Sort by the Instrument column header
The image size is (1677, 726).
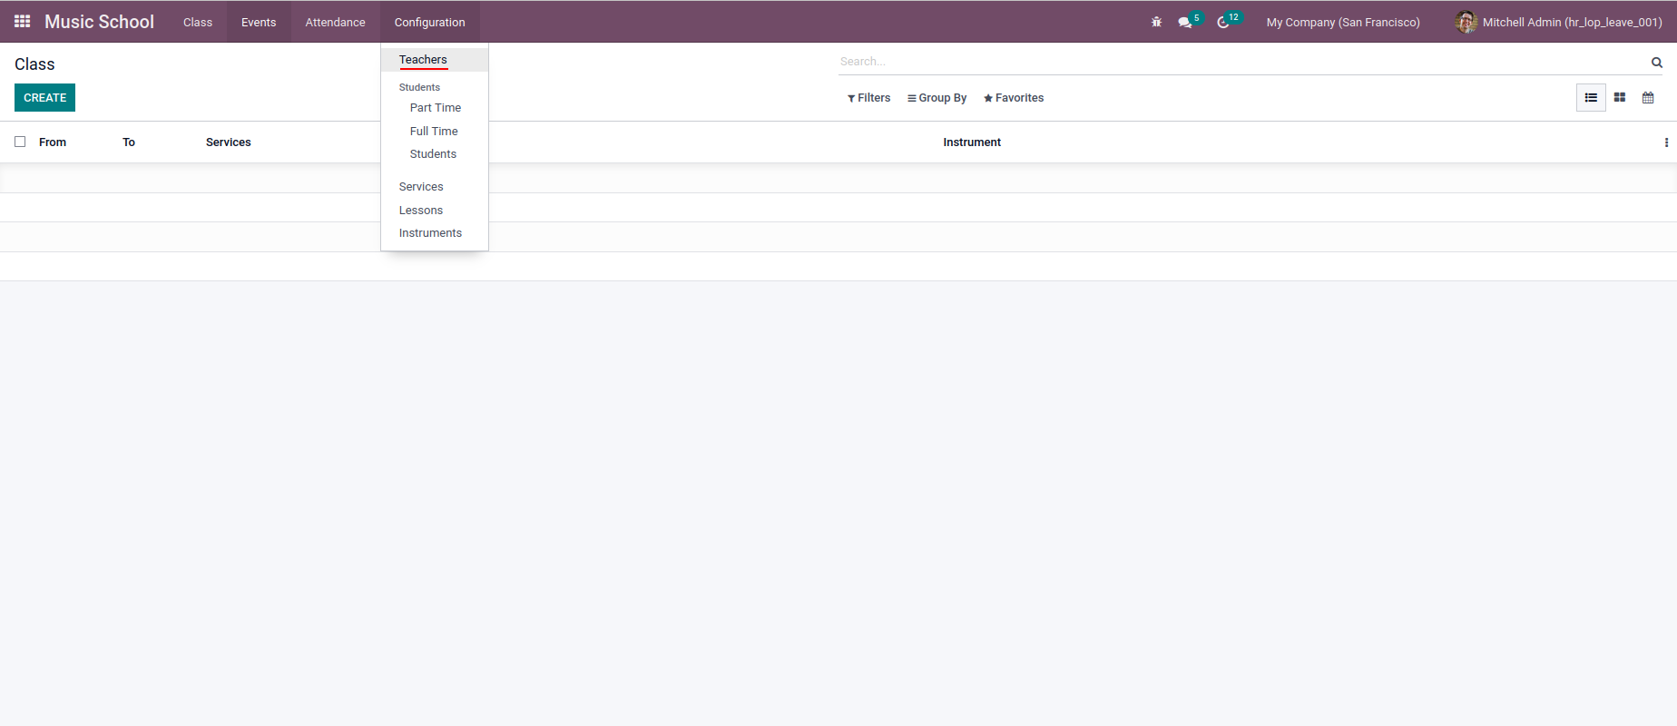pos(972,142)
